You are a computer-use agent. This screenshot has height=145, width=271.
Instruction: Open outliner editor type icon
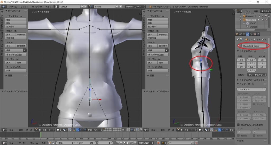click(239, 11)
